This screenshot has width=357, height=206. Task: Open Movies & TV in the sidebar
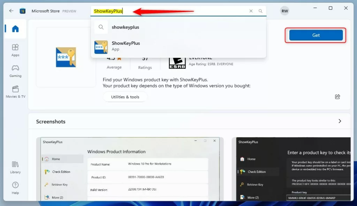click(x=15, y=92)
